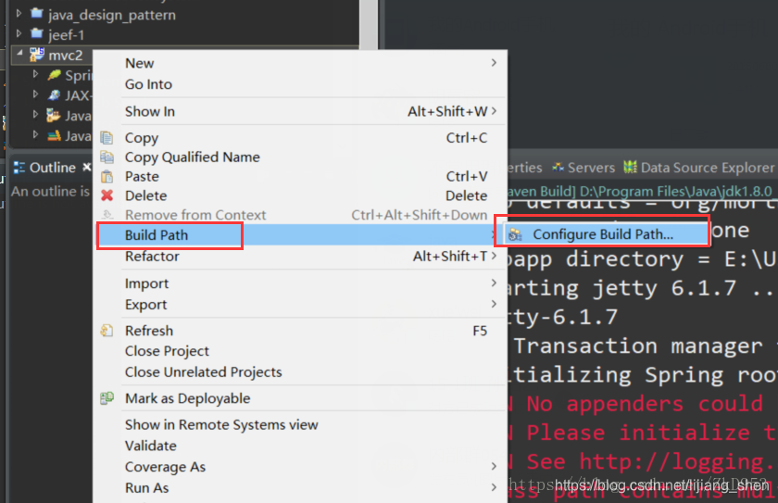Click the Copy icon in context menu
Screen dimensions: 778x503
pos(107,137)
